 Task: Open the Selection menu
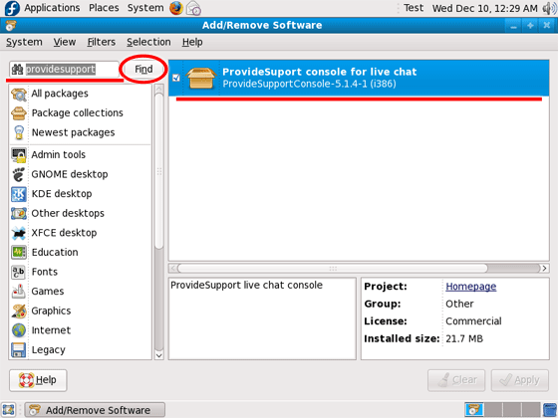tap(148, 42)
